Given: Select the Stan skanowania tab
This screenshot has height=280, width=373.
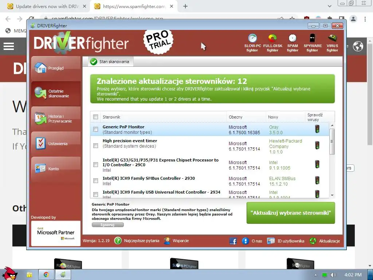Looking at the screenshot, I should tap(110, 62).
